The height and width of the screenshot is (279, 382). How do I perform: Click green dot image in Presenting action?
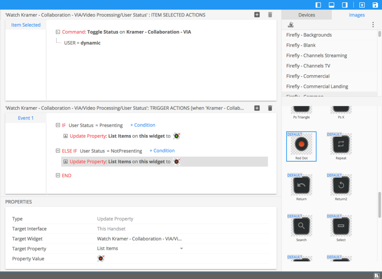tap(176, 136)
